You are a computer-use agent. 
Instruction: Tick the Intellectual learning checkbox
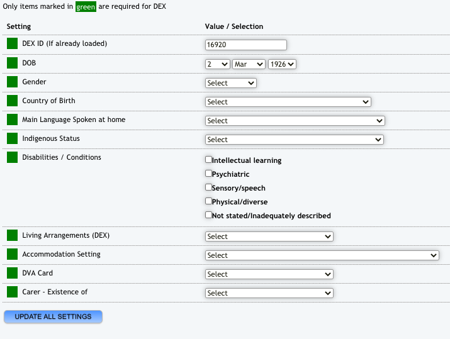click(x=209, y=160)
